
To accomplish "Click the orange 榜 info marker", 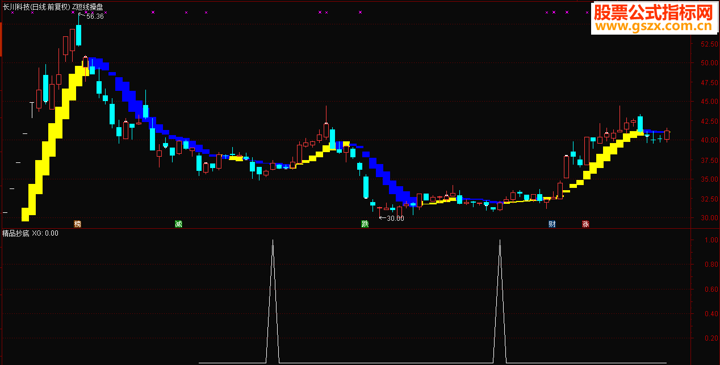I will [78, 224].
